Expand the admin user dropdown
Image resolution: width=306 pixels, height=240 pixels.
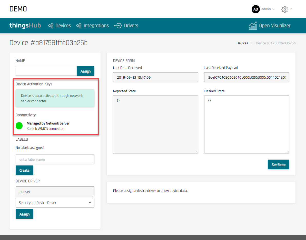click(268, 9)
